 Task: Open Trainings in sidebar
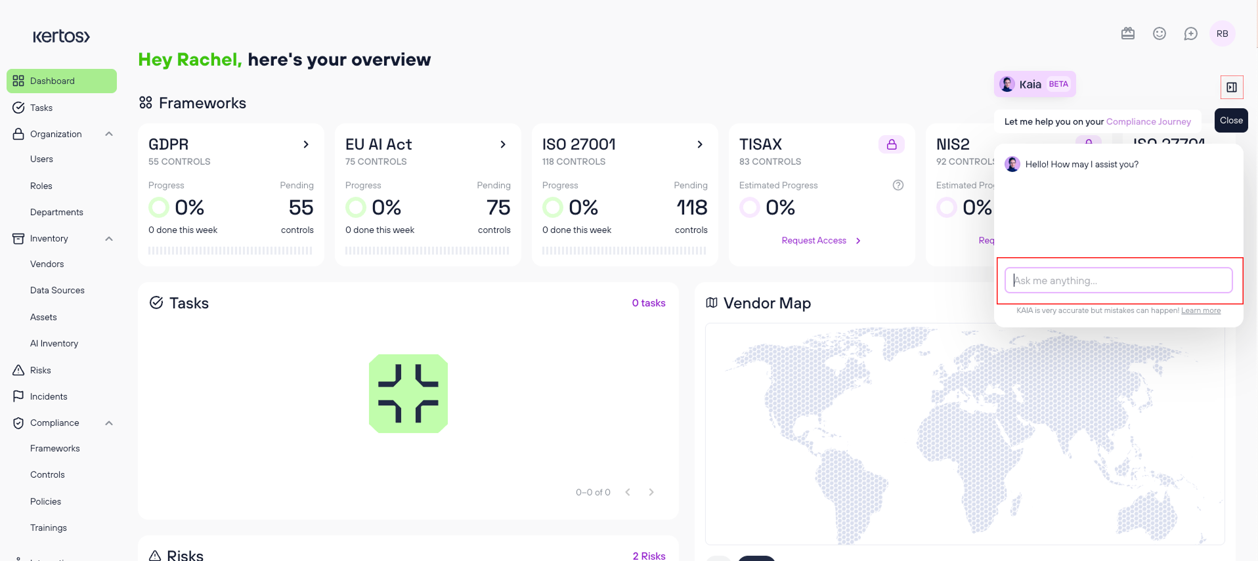pyautogui.click(x=49, y=528)
